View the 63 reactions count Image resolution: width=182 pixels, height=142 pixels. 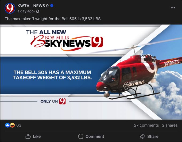[19, 125]
